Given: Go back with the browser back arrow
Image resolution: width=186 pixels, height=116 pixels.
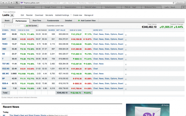Looking at the screenshot, I should 3,3.
